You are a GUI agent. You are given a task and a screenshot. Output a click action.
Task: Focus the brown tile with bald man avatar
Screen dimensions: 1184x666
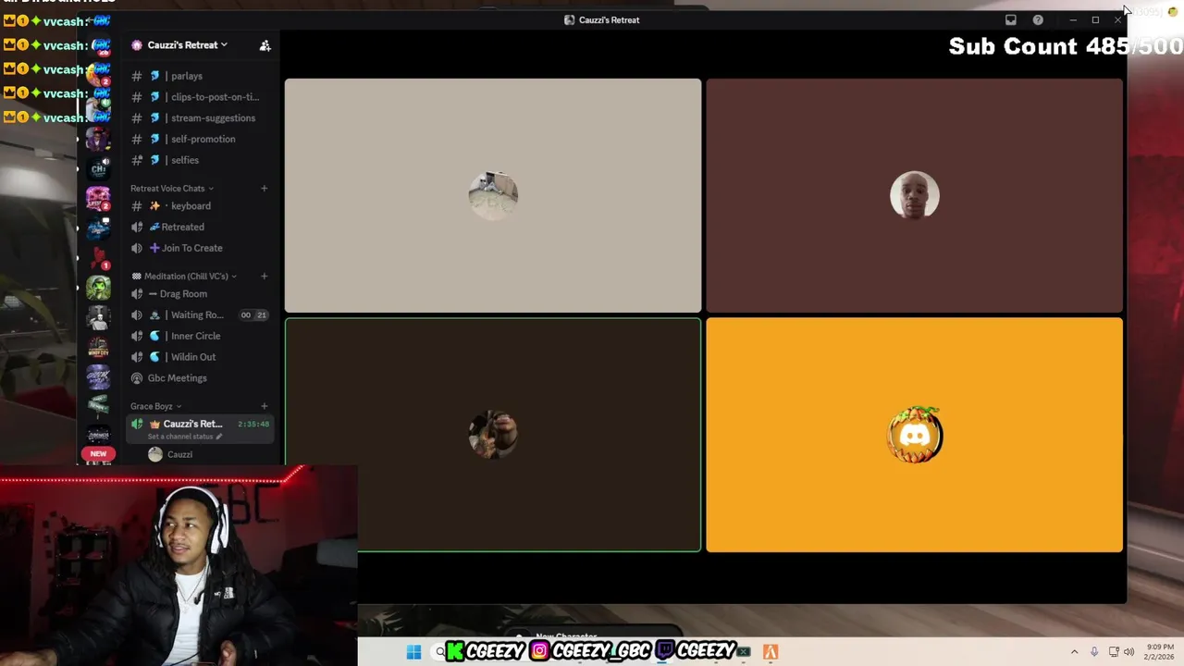[x=915, y=195]
